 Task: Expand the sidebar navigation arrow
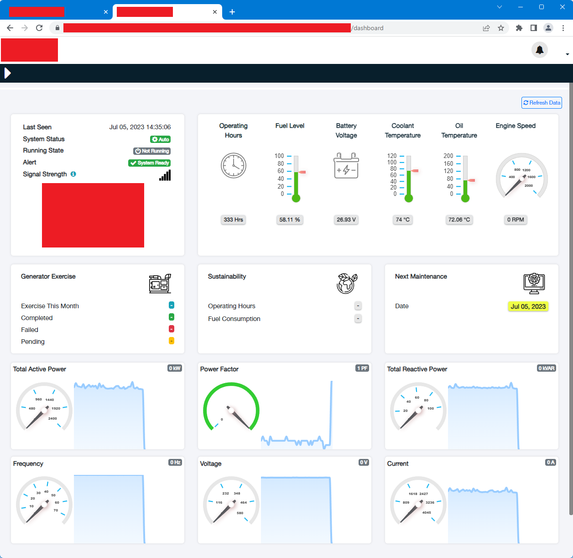coord(7,73)
